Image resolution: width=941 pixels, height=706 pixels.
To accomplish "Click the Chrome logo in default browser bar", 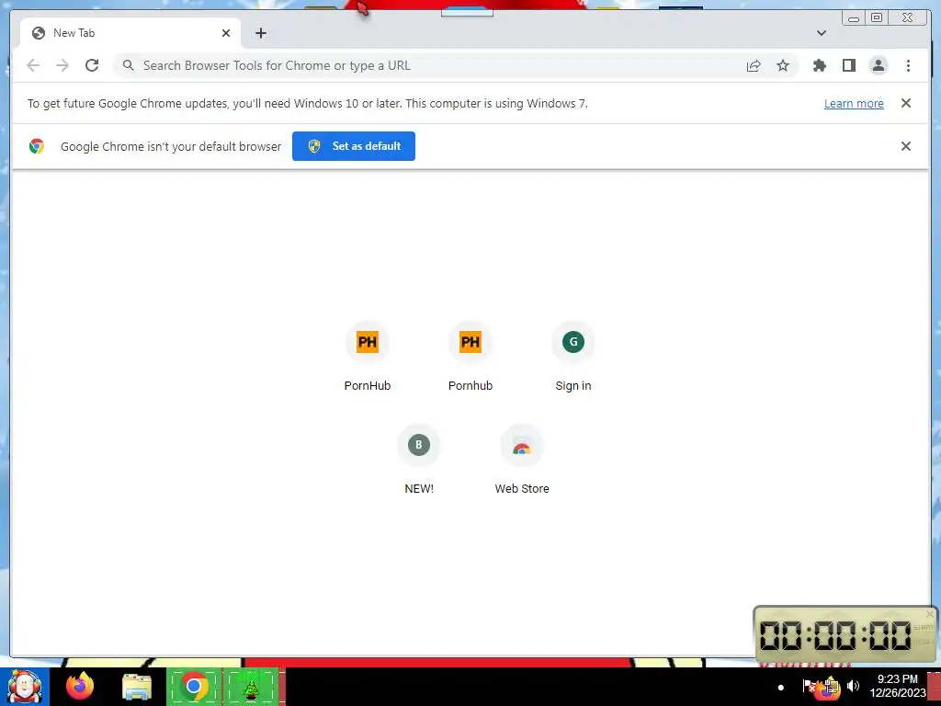I will tap(37, 146).
